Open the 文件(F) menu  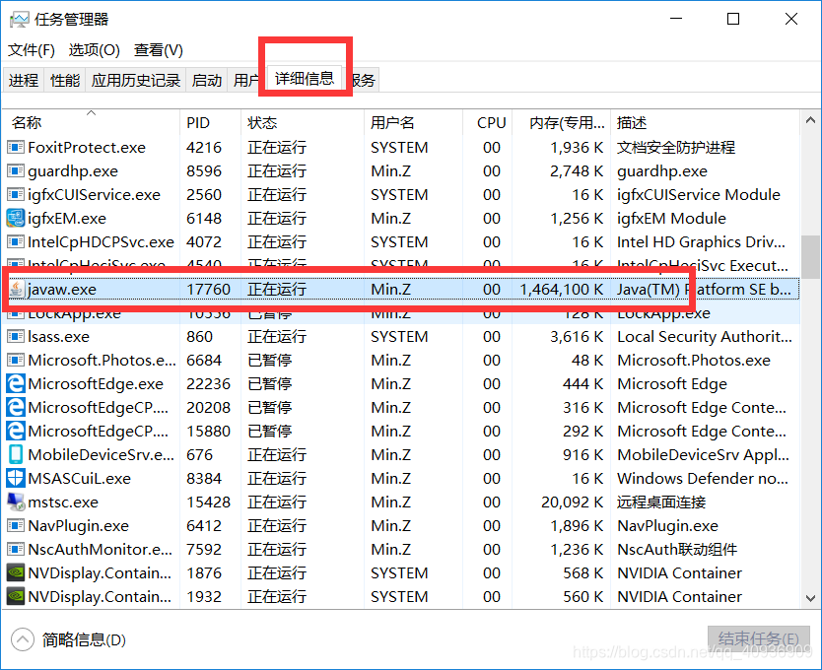pyautogui.click(x=31, y=50)
